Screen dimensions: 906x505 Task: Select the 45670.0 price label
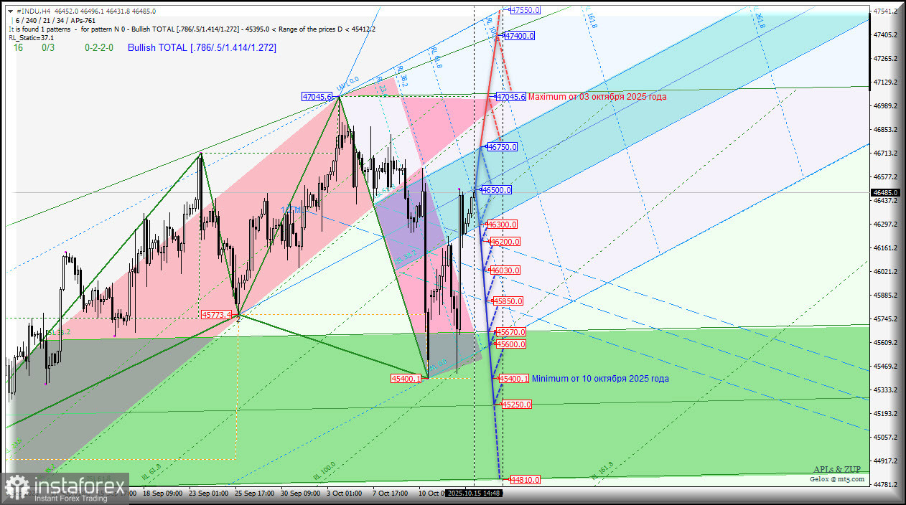point(511,332)
